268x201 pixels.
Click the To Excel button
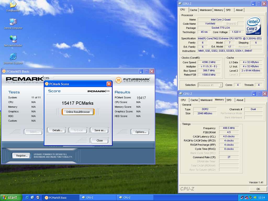78,130
